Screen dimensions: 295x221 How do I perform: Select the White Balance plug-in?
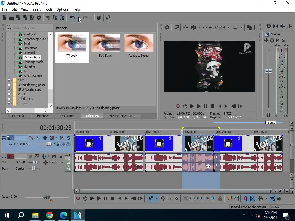point(33,76)
